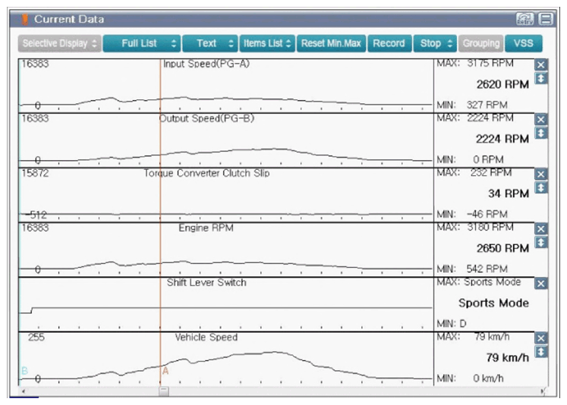Image resolution: width=567 pixels, height=405 pixels.
Task: Click the Current Data title text
Action: (69, 19)
